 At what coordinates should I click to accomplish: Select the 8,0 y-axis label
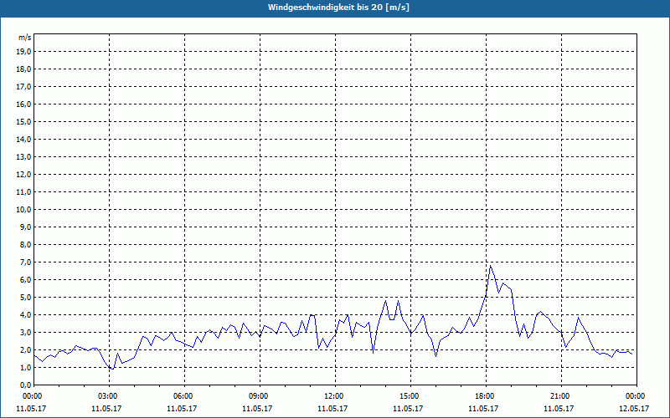coord(25,244)
